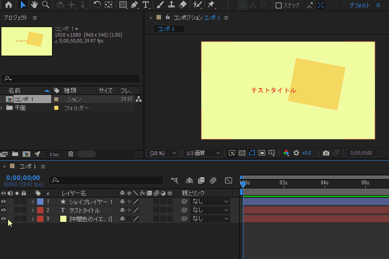Select the Orbit camera tool
The image size is (389, 259).
click(x=60, y=5)
